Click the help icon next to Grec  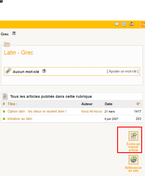pos(14,33)
